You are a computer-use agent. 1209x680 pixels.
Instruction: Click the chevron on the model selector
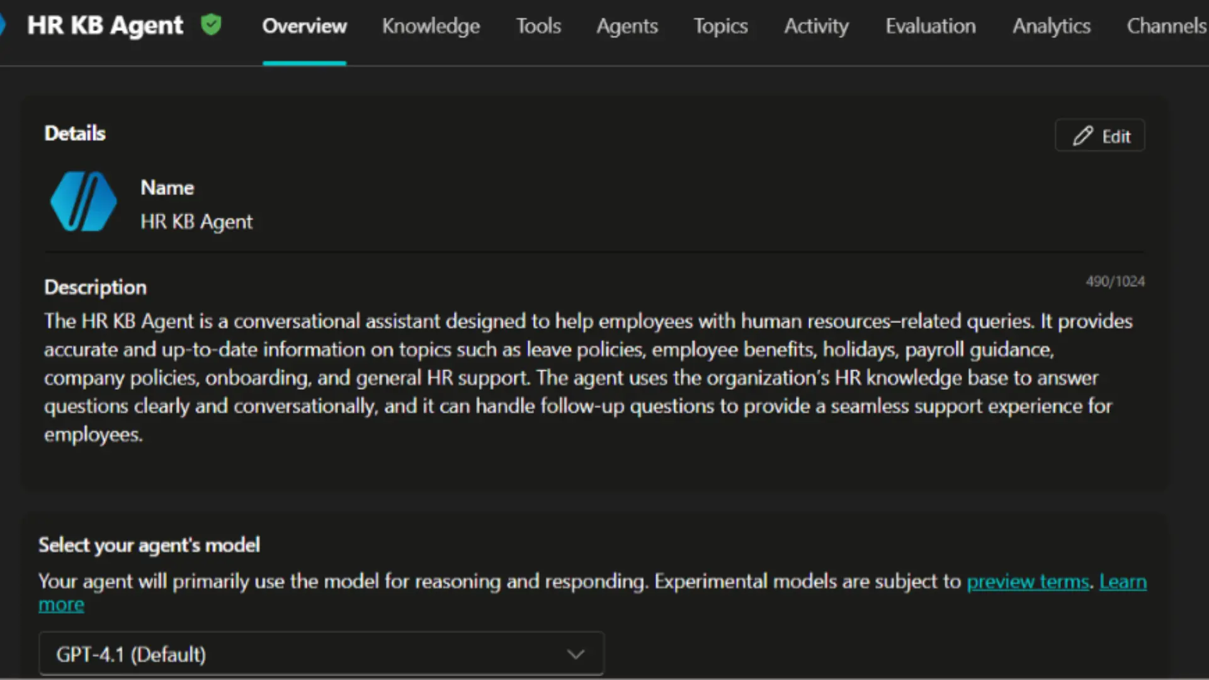point(576,654)
